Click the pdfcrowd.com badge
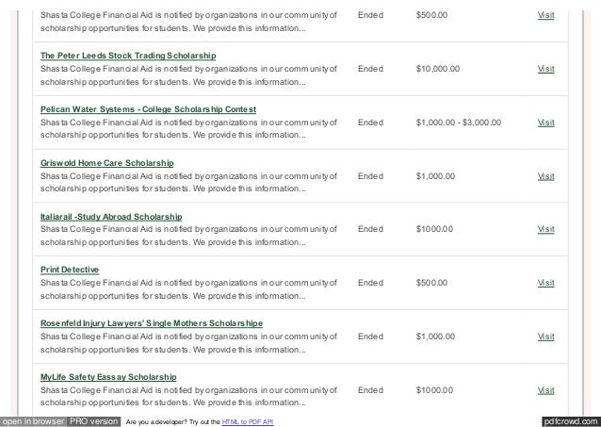 point(571,421)
